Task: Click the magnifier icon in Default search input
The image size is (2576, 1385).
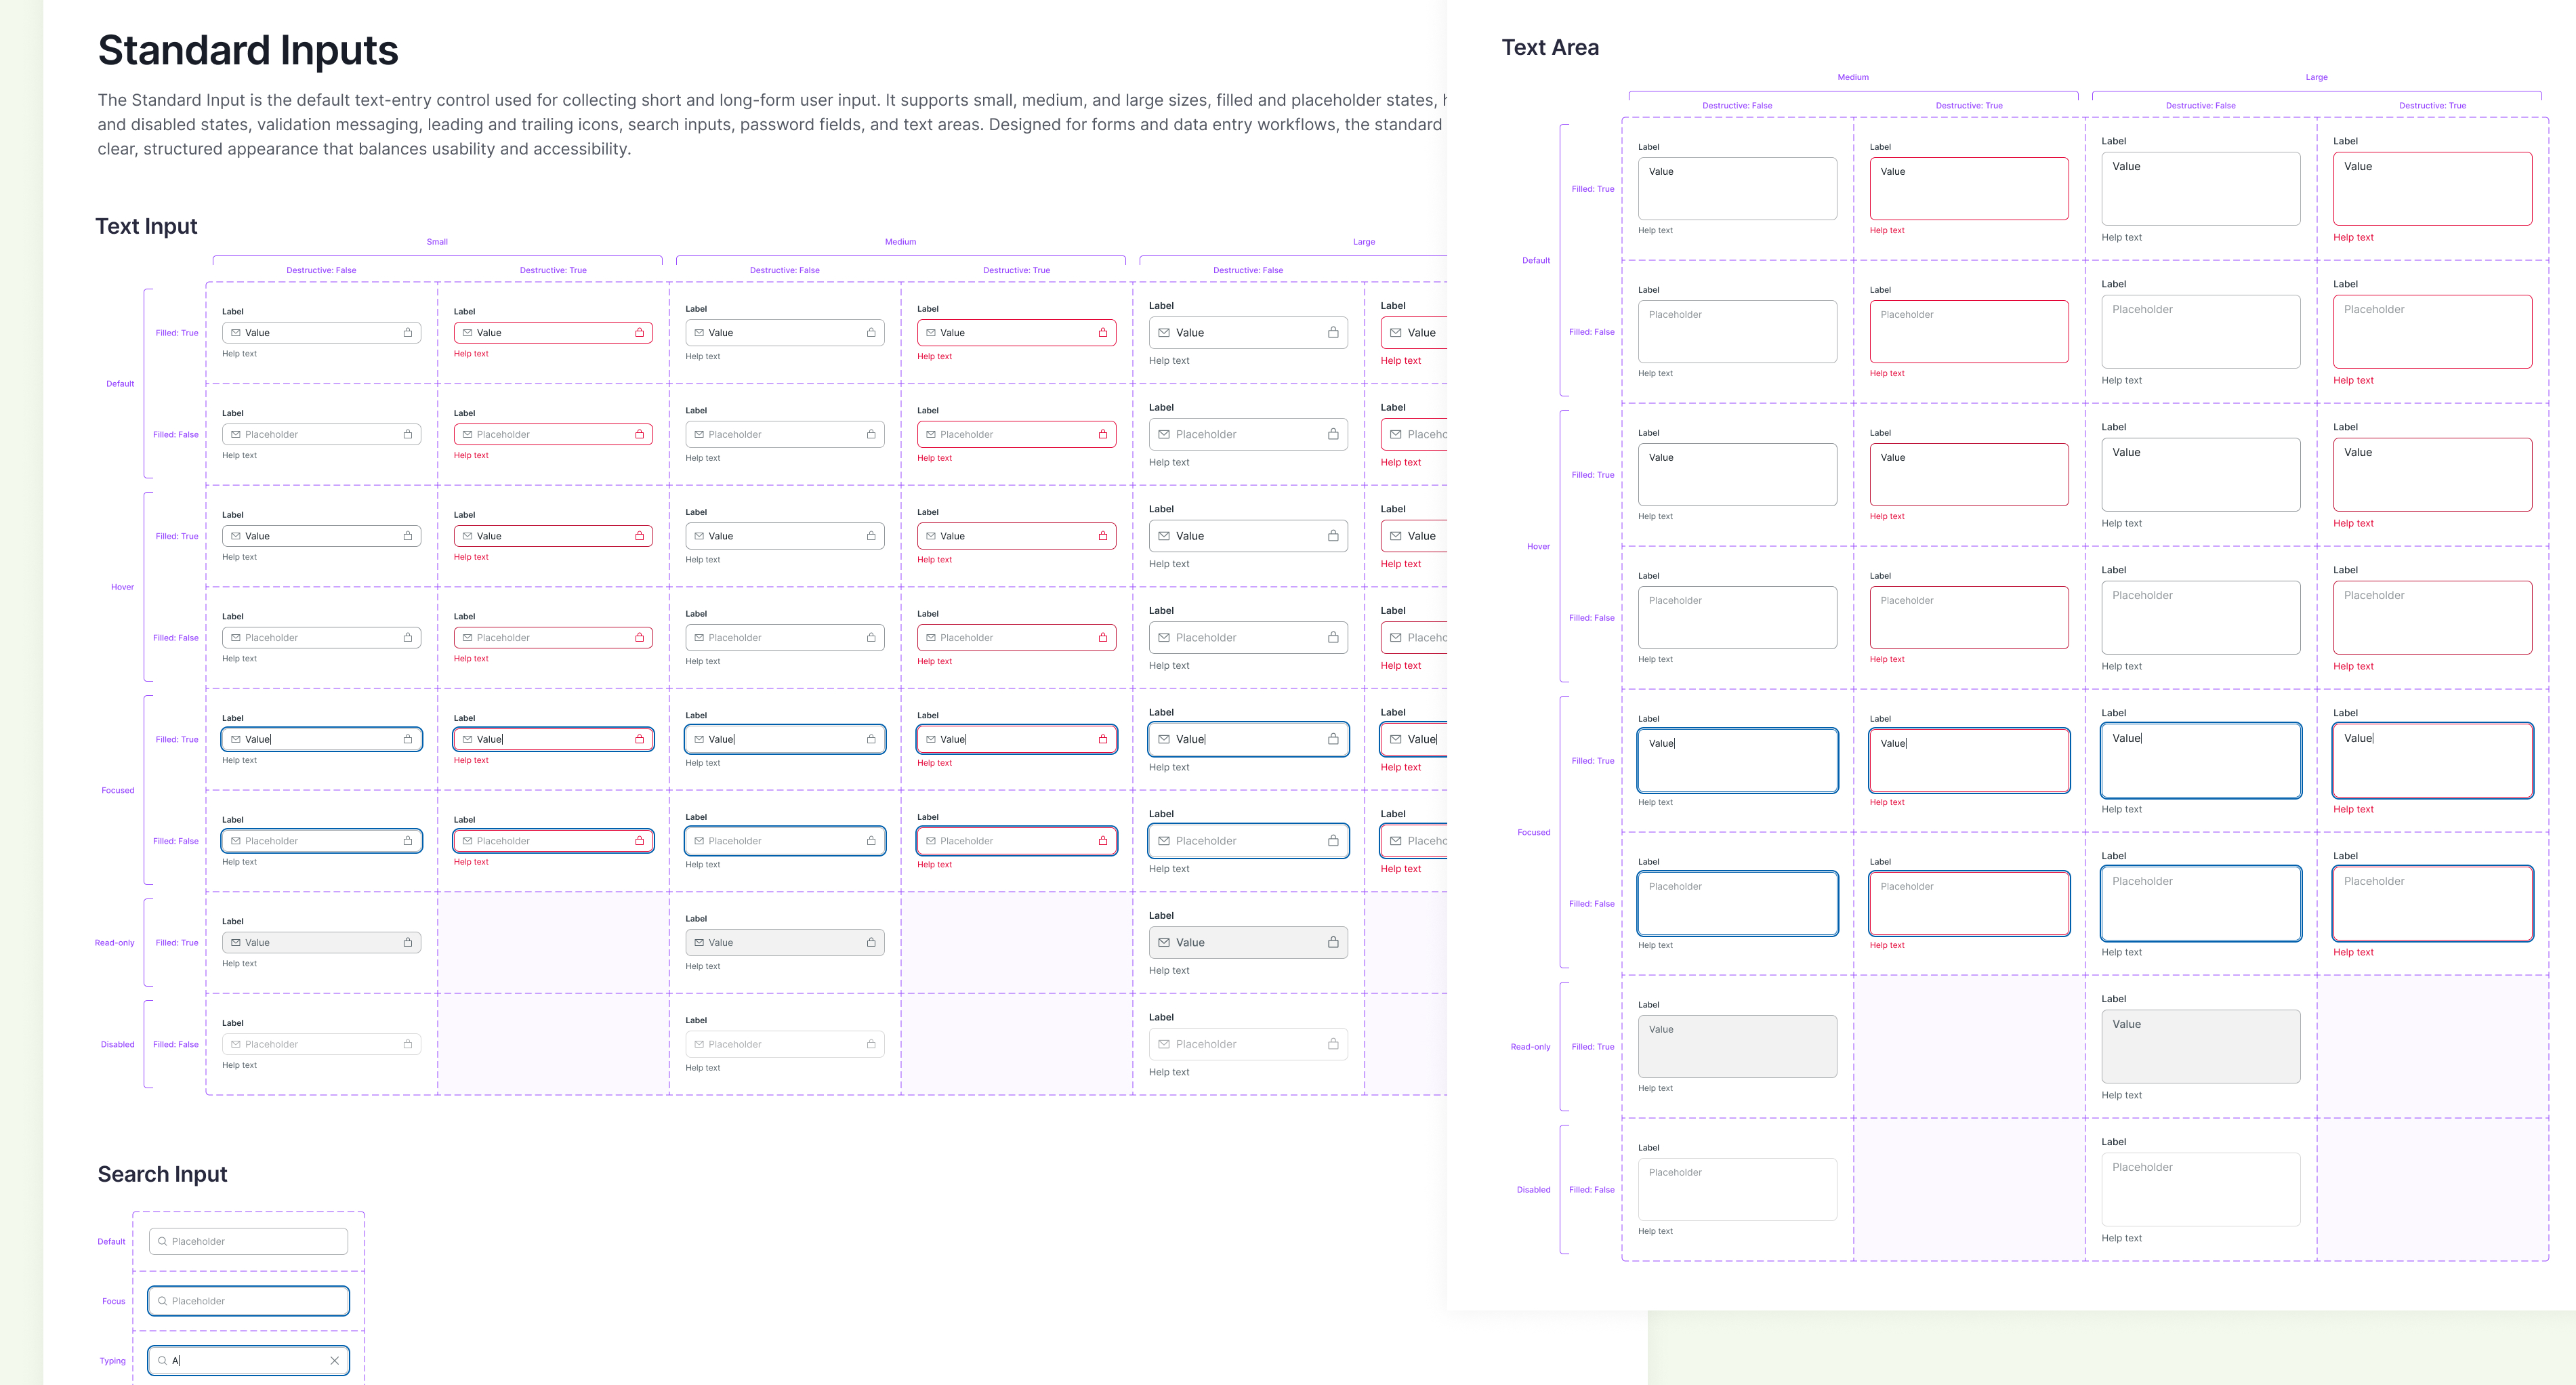Action: [x=162, y=1241]
